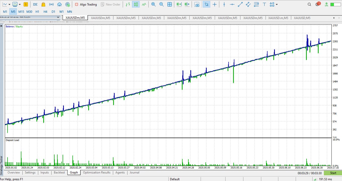Open the IDE MetaEditor button
Image resolution: width=342 pixels, height=181 pixels.
tap(35, 4)
